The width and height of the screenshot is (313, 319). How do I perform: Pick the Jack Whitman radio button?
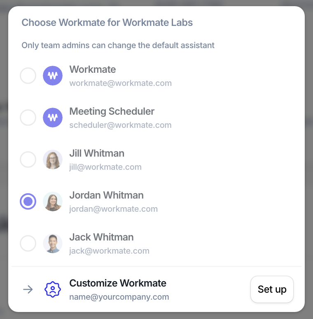pos(28,243)
